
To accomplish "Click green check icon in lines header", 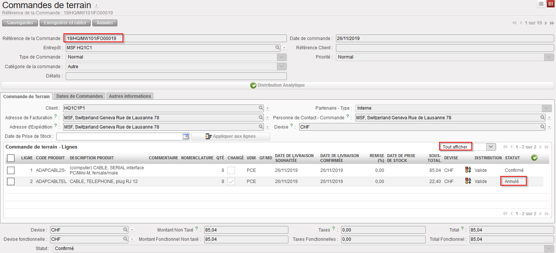I will click(534, 158).
